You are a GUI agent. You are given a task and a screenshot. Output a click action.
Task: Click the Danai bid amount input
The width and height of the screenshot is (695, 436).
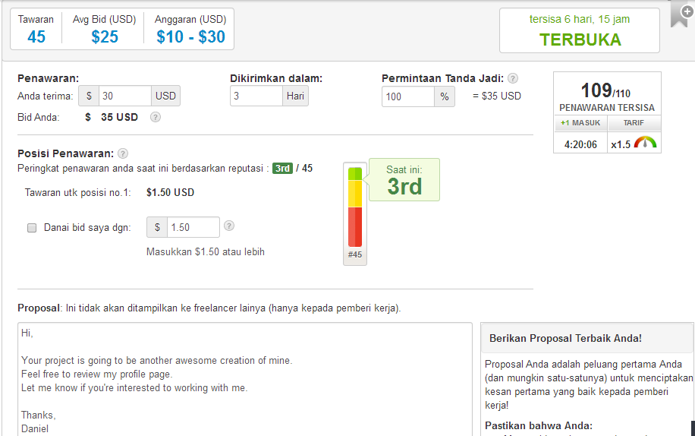click(x=193, y=227)
